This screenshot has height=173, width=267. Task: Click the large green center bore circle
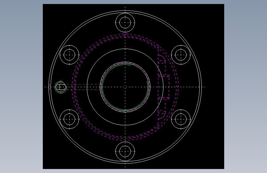(125, 87)
